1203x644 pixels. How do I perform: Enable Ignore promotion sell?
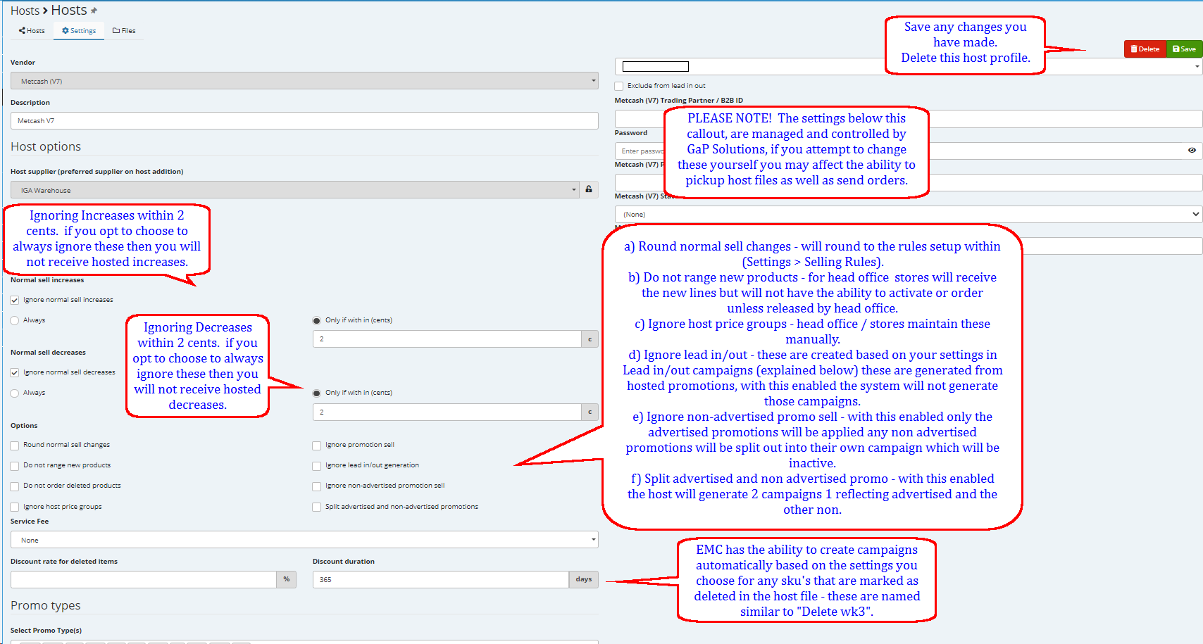coord(316,446)
